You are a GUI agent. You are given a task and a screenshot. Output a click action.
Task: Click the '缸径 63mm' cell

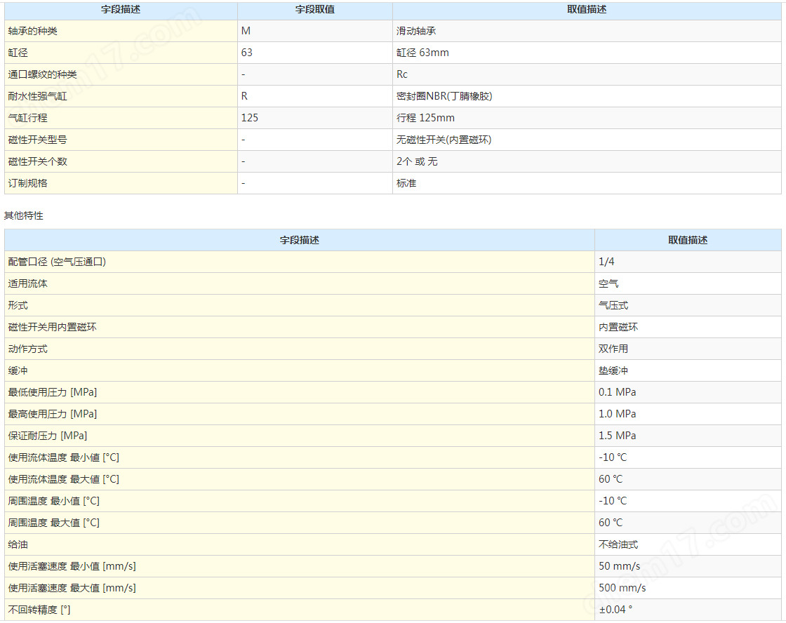(x=587, y=53)
